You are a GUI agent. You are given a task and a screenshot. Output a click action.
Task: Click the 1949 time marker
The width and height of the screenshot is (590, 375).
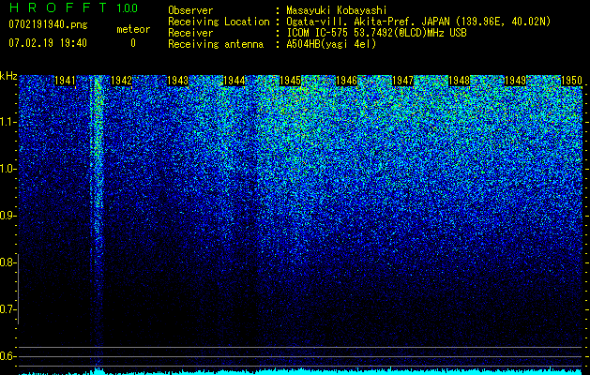pyautogui.click(x=515, y=81)
